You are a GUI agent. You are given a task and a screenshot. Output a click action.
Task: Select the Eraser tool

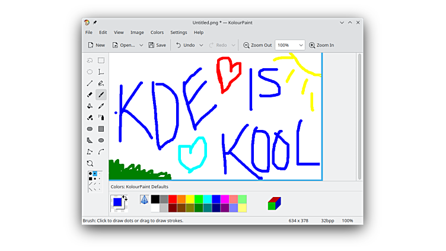click(x=90, y=95)
